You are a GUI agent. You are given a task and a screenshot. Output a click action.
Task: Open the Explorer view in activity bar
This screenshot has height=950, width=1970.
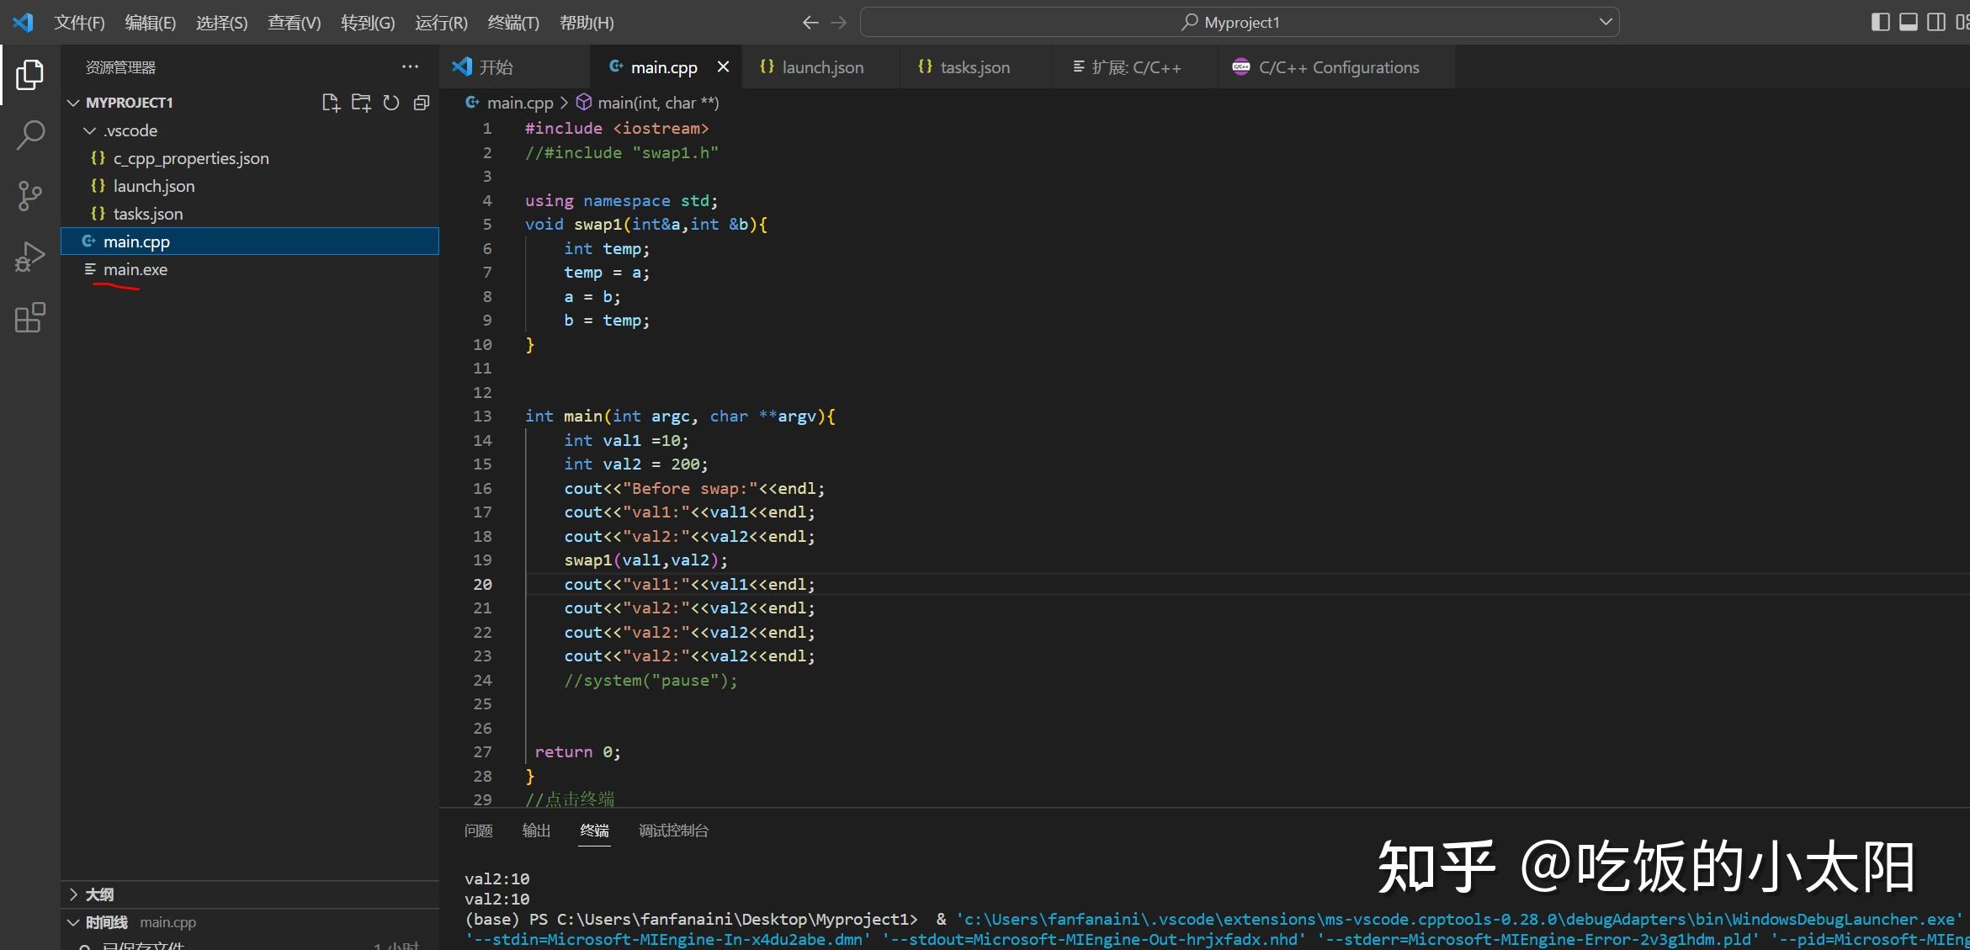click(x=29, y=75)
